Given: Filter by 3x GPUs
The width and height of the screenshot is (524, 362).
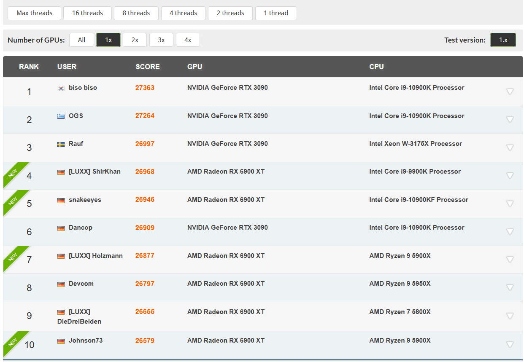Looking at the screenshot, I should [x=161, y=40].
